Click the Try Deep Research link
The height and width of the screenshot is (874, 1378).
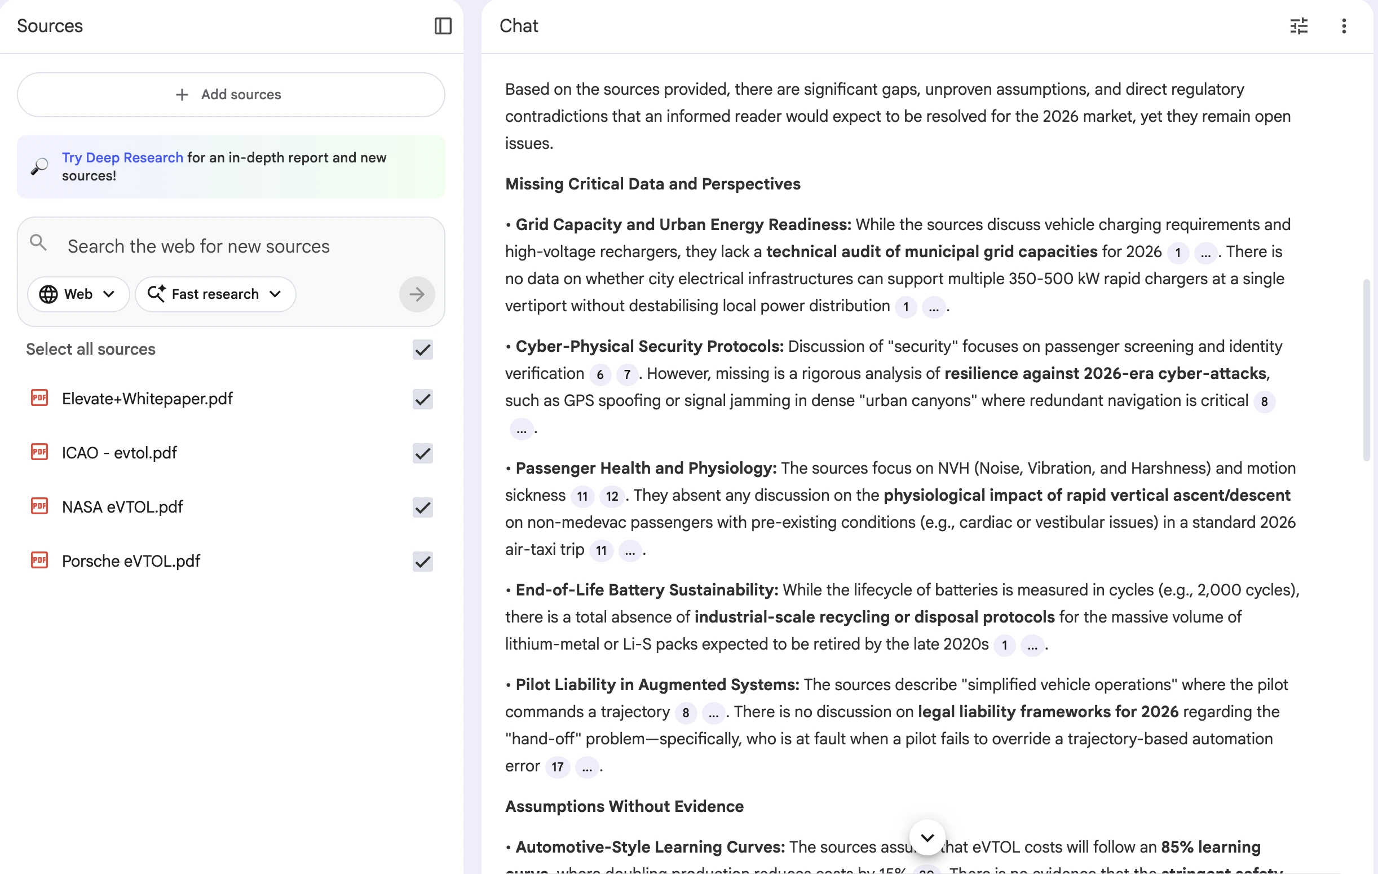122,157
